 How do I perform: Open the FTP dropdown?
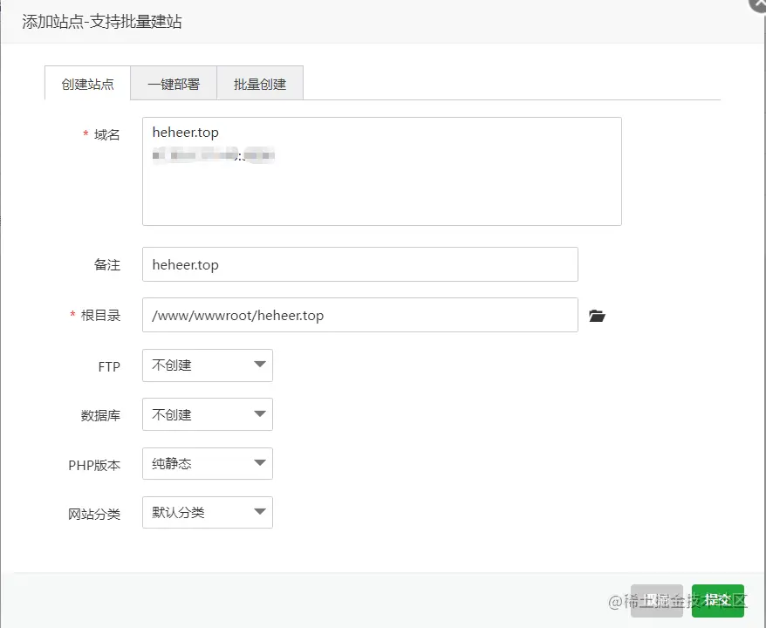click(x=208, y=365)
